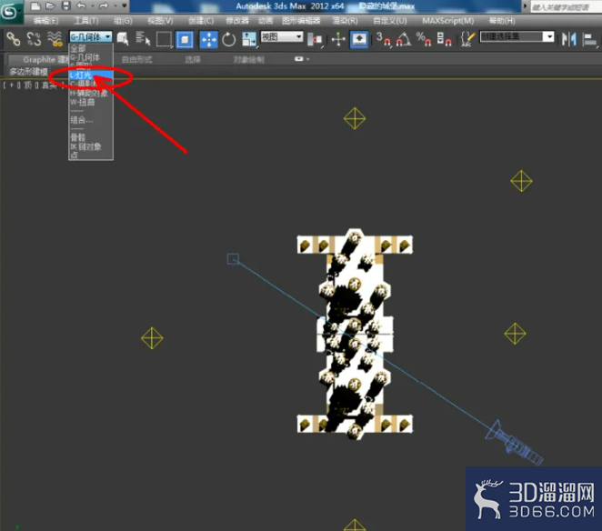Select the Select and Scale tool
Screen dimensions: 602x531
pyautogui.click(x=249, y=39)
